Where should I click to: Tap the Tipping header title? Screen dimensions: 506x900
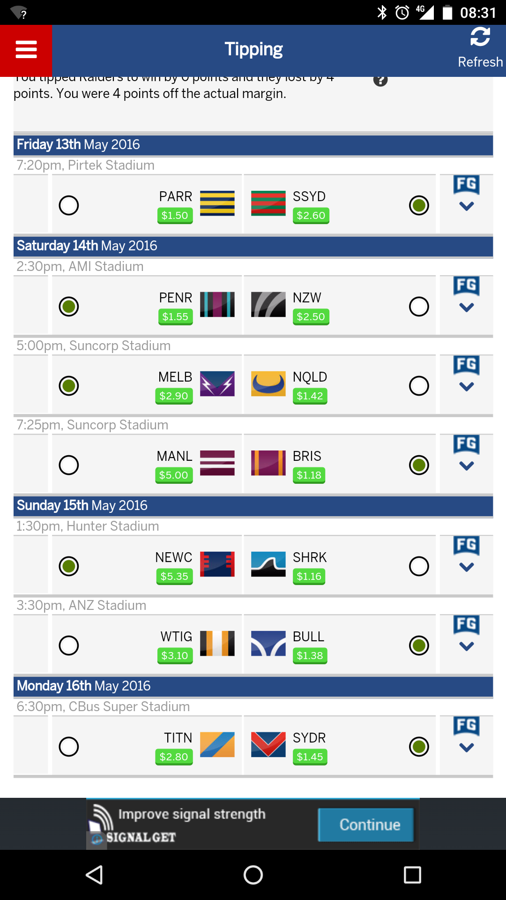click(x=253, y=49)
